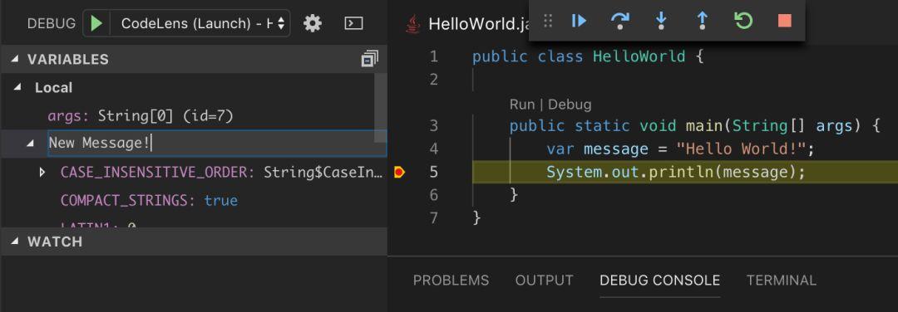
Task: Collapse the Local scope tree node
Action: (17, 87)
